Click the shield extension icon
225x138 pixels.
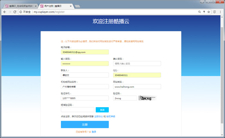(215, 12)
